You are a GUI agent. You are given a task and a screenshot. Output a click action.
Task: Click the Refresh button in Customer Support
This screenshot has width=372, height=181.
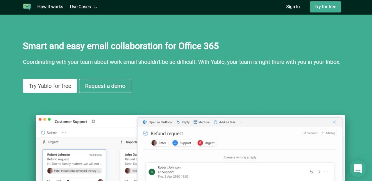(49, 133)
